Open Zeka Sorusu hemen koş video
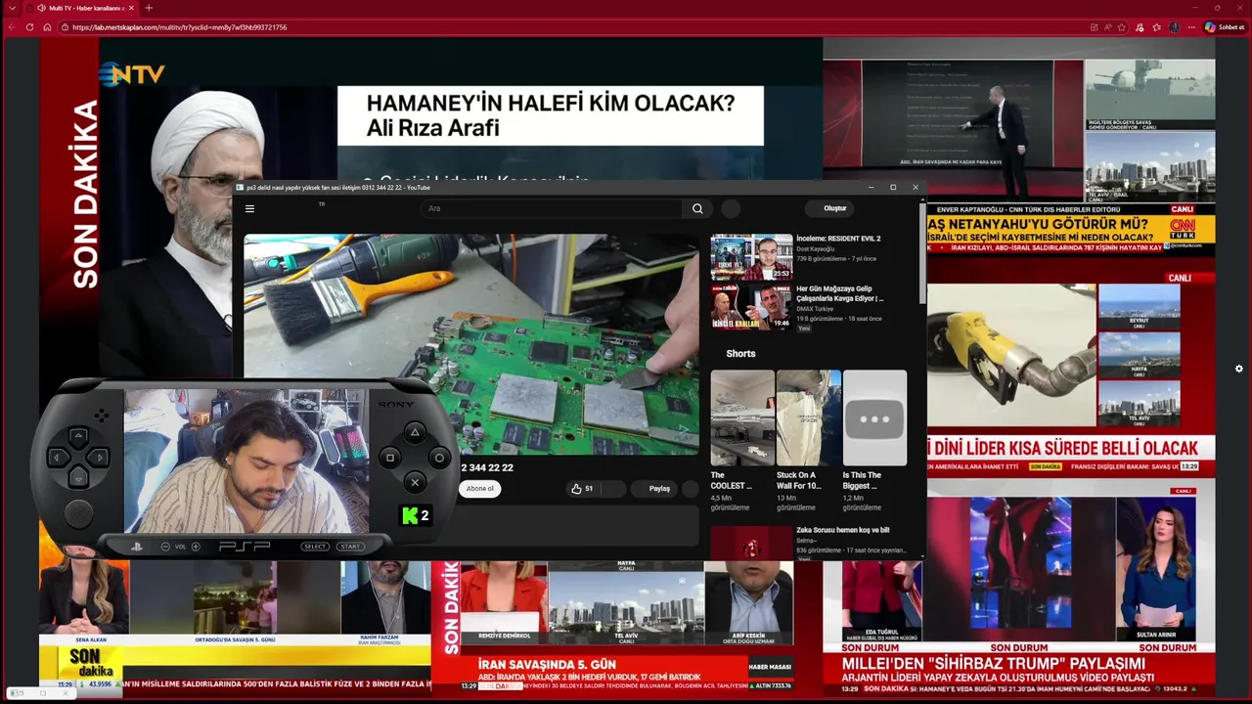 tap(751, 543)
